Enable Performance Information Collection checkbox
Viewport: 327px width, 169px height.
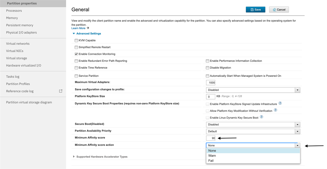(x=208, y=61)
